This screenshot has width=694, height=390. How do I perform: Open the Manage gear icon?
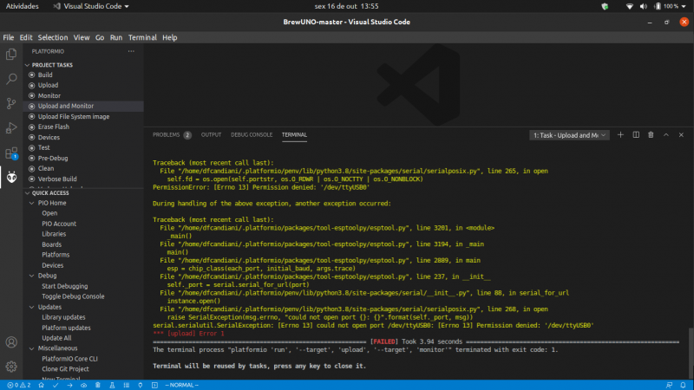coord(11,367)
